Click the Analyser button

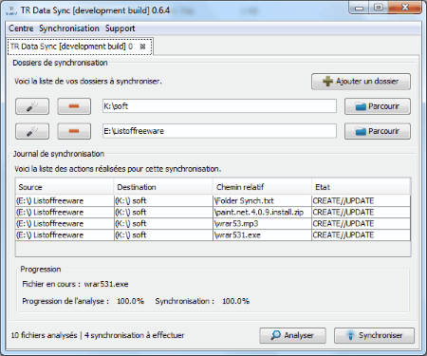click(x=292, y=335)
